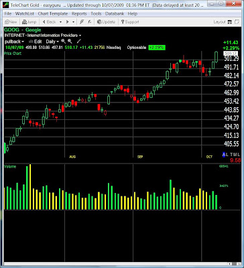Viewport: 244px width, 268px height.
Task: Open the Reports menu
Action: tap(79, 13)
